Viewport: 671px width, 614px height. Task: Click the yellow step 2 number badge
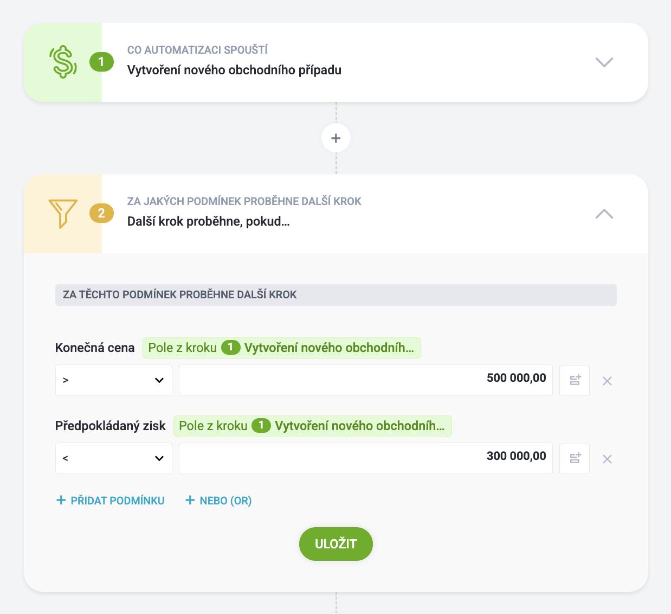(101, 213)
